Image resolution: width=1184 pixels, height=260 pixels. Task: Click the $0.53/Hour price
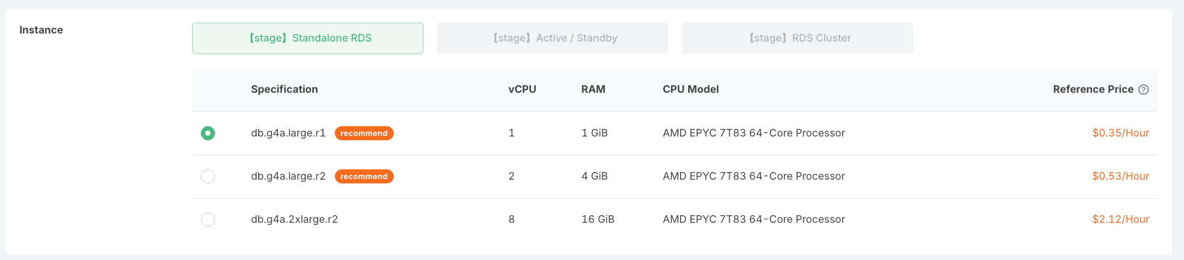click(1121, 176)
